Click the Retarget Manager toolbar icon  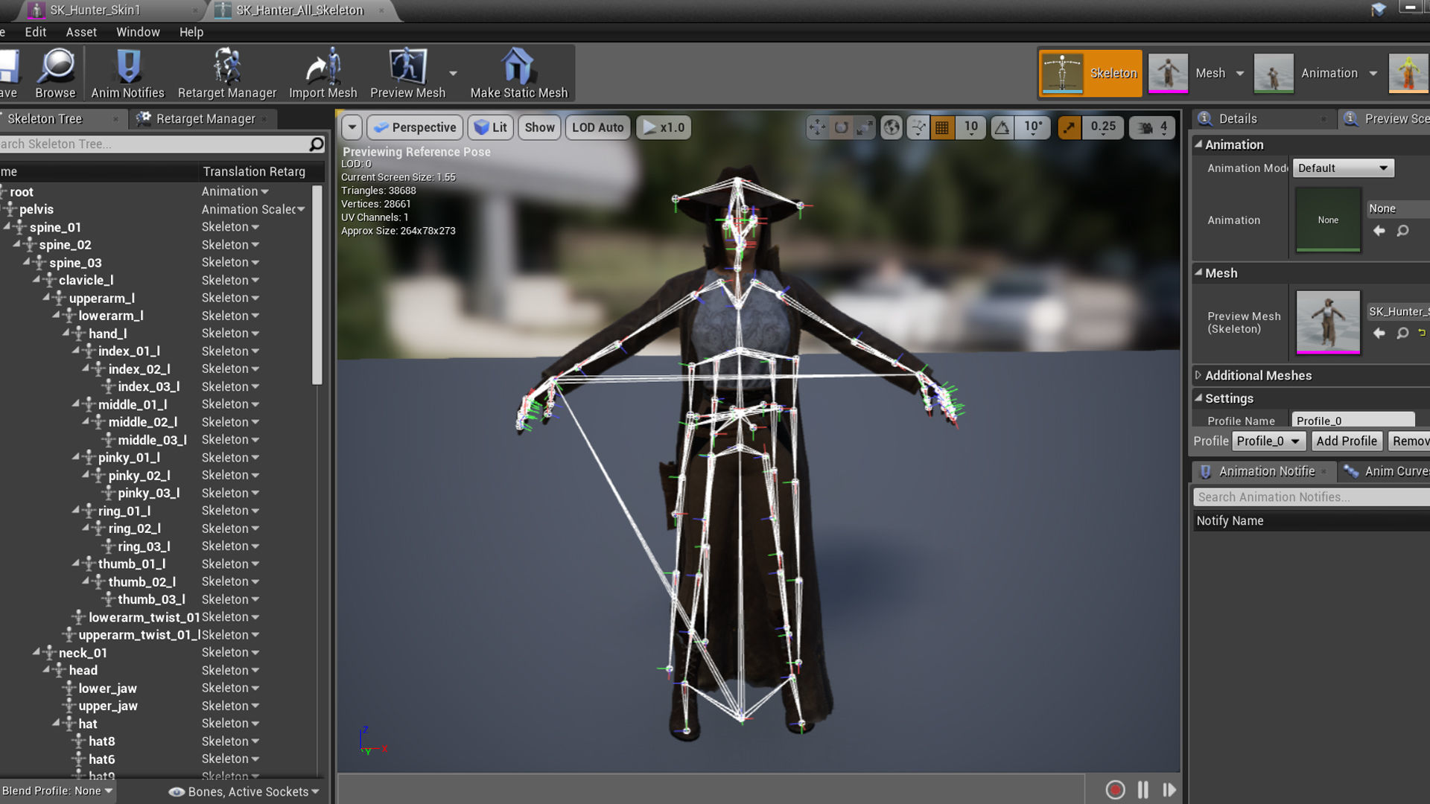226,73
